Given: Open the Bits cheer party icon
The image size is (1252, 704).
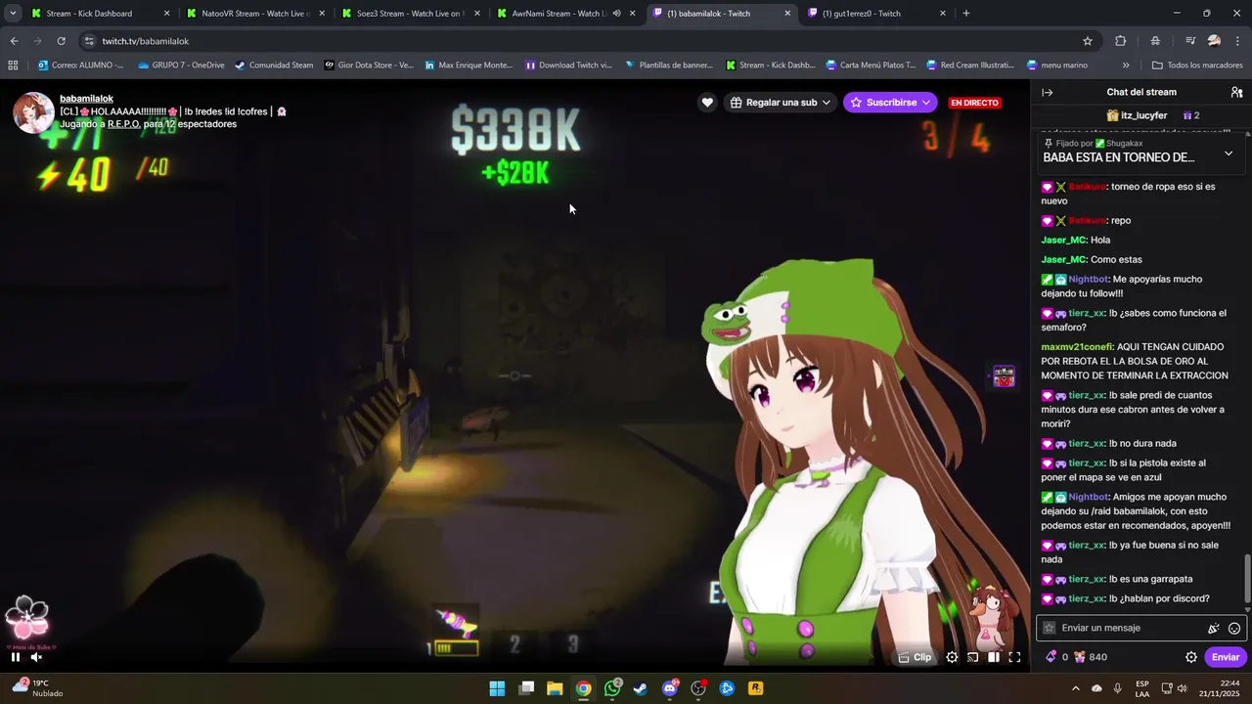Looking at the screenshot, I should click(x=1214, y=628).
